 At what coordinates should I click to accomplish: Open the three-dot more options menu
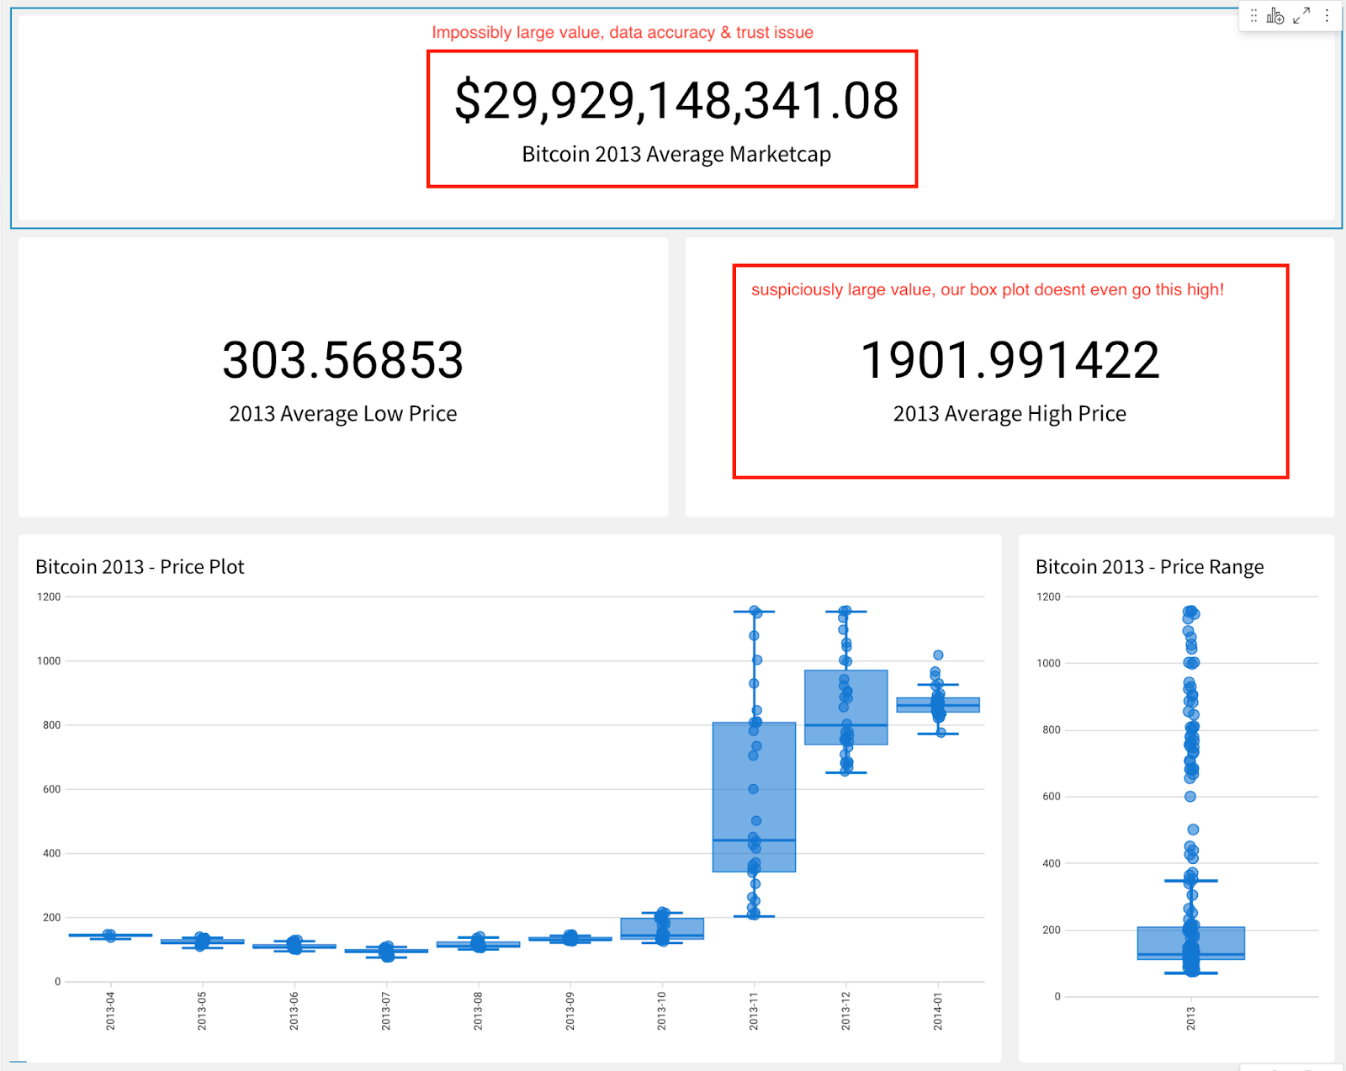click(x=1327, y=16)
